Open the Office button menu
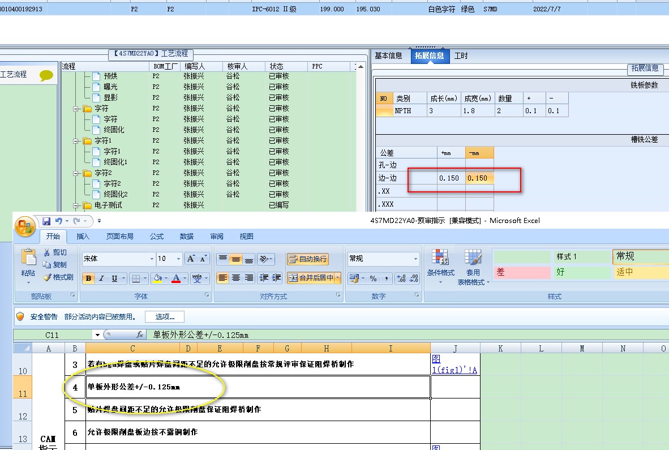 point(25,226)
